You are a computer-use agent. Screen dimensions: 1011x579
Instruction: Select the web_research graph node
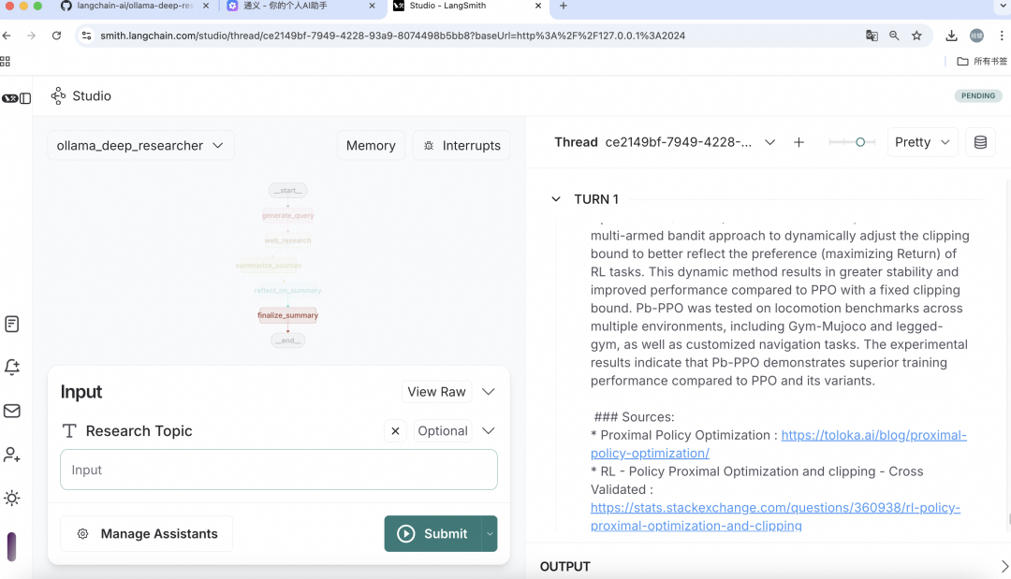(x=287, y=240)
